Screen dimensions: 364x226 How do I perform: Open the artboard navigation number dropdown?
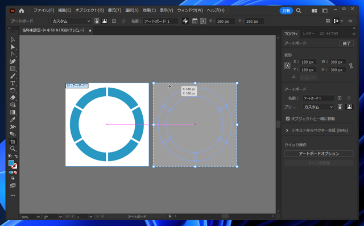point(91,217)
